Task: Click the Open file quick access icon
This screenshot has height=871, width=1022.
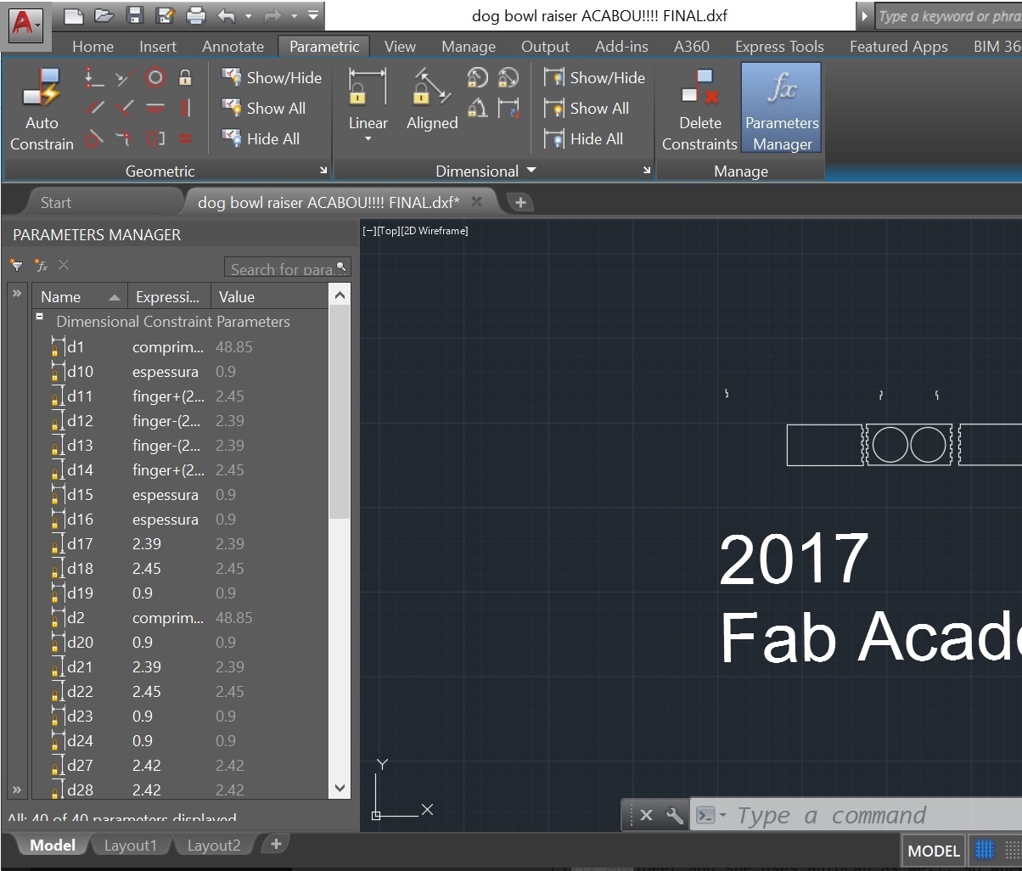Action: (104, 15)
